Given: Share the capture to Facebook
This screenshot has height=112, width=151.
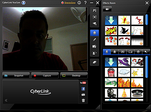Looking at the screenshot, I should pyautogui.click(x=83, y=89).
